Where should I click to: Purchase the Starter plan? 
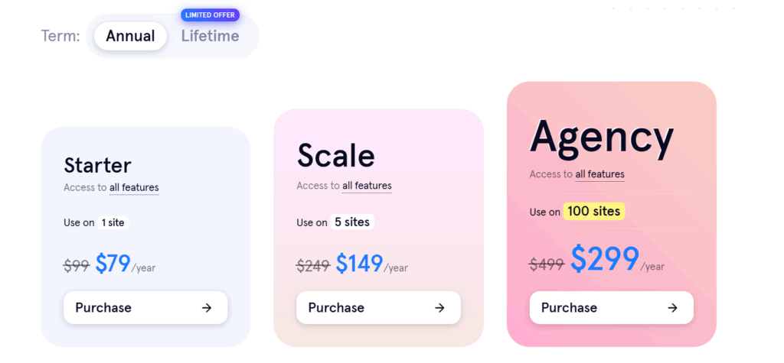tap(145, 307)
